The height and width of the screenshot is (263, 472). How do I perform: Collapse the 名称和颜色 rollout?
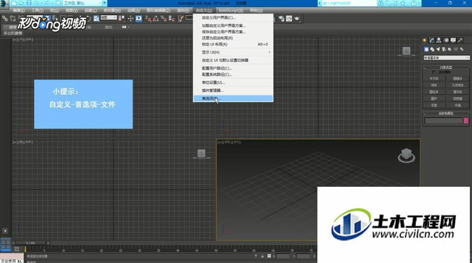click(446, 114)
